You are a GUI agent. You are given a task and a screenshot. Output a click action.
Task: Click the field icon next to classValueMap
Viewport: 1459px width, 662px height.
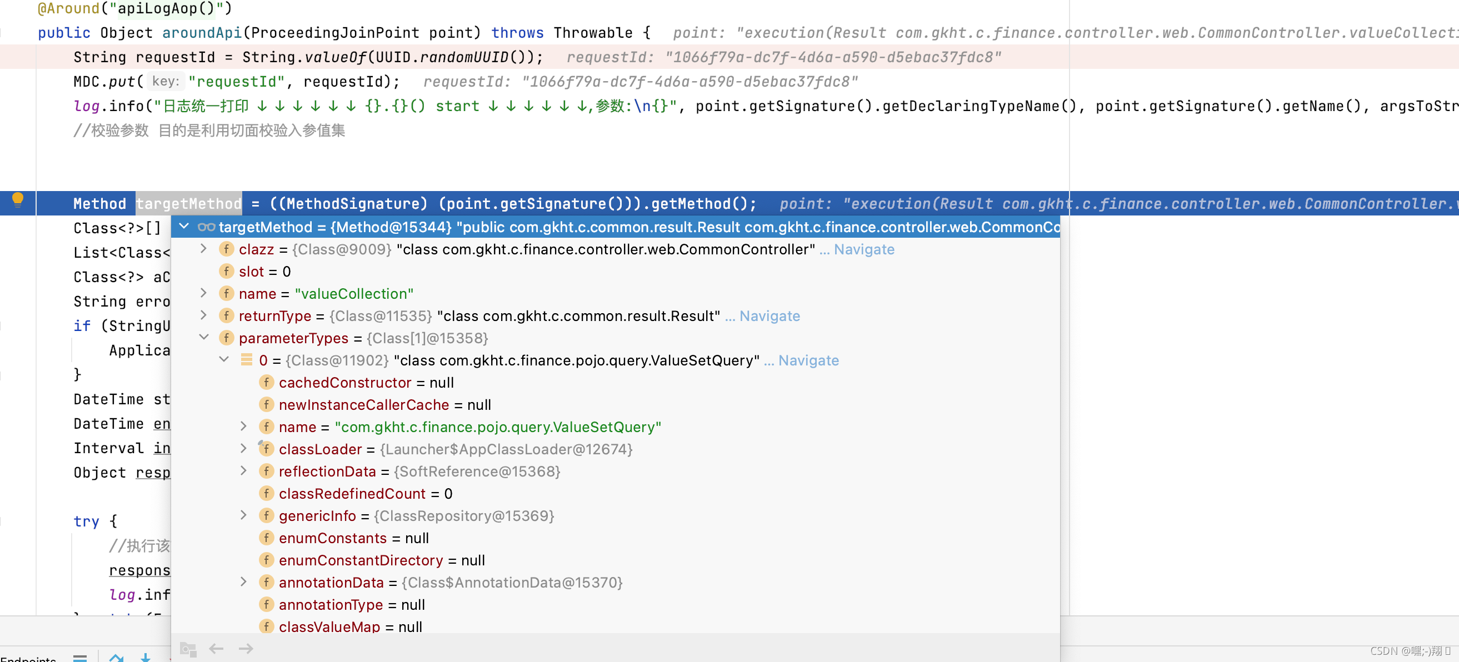[266, 626]
